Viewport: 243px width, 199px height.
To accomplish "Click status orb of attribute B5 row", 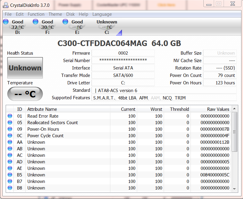I will (x=10, y=175).
